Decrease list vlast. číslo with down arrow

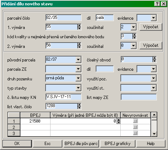79,107
